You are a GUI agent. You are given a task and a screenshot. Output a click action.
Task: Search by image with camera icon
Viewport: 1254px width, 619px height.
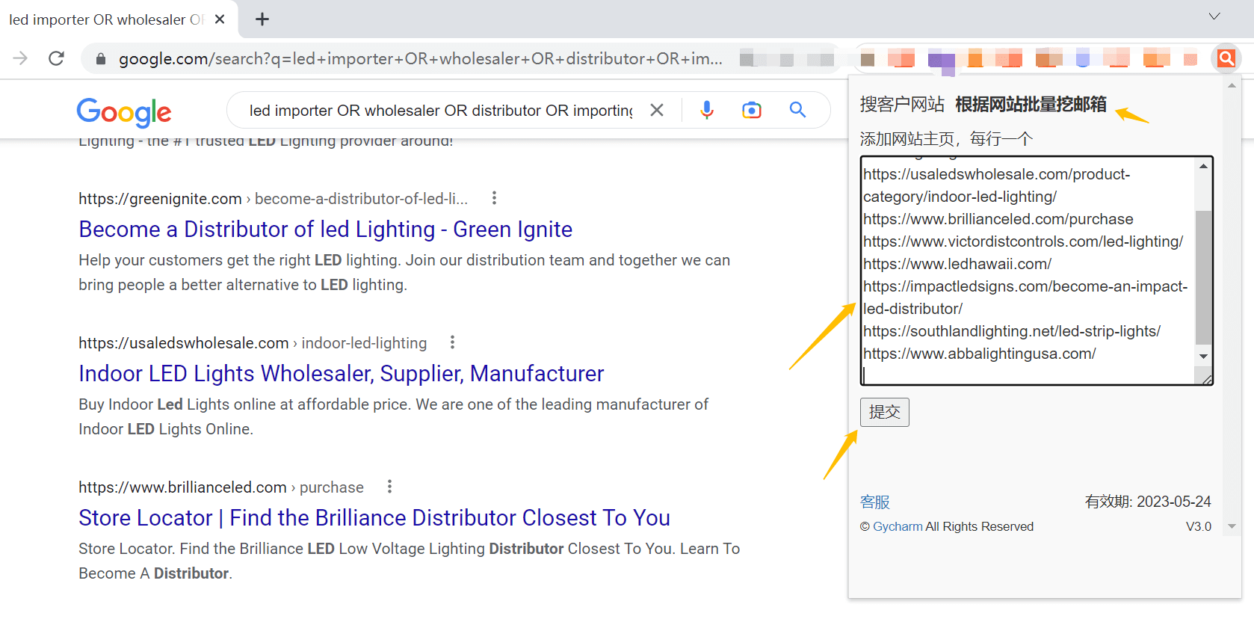click(x=752, y=110)
